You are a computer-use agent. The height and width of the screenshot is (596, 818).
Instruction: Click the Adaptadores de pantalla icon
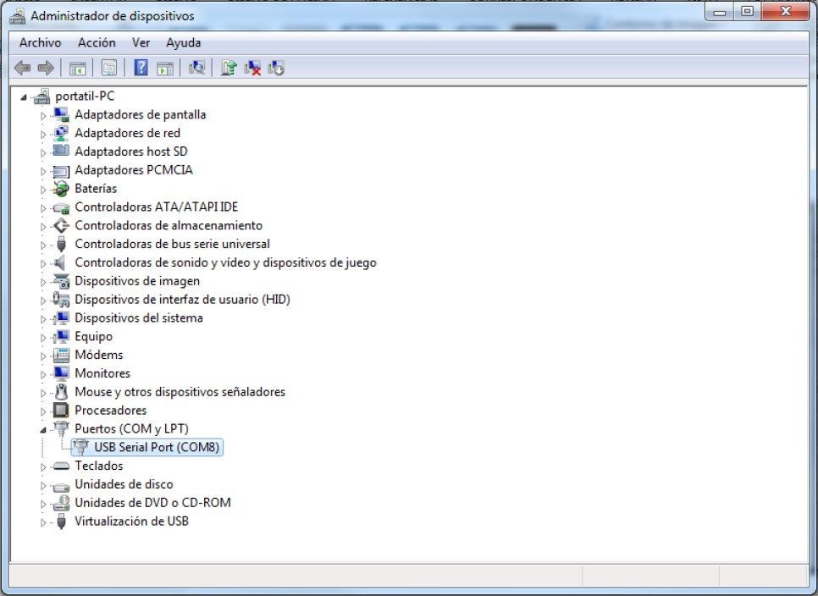tap(61, 115)
